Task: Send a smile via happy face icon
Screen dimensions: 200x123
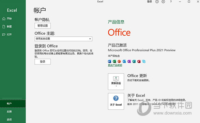Action: [x=157, y=2]
